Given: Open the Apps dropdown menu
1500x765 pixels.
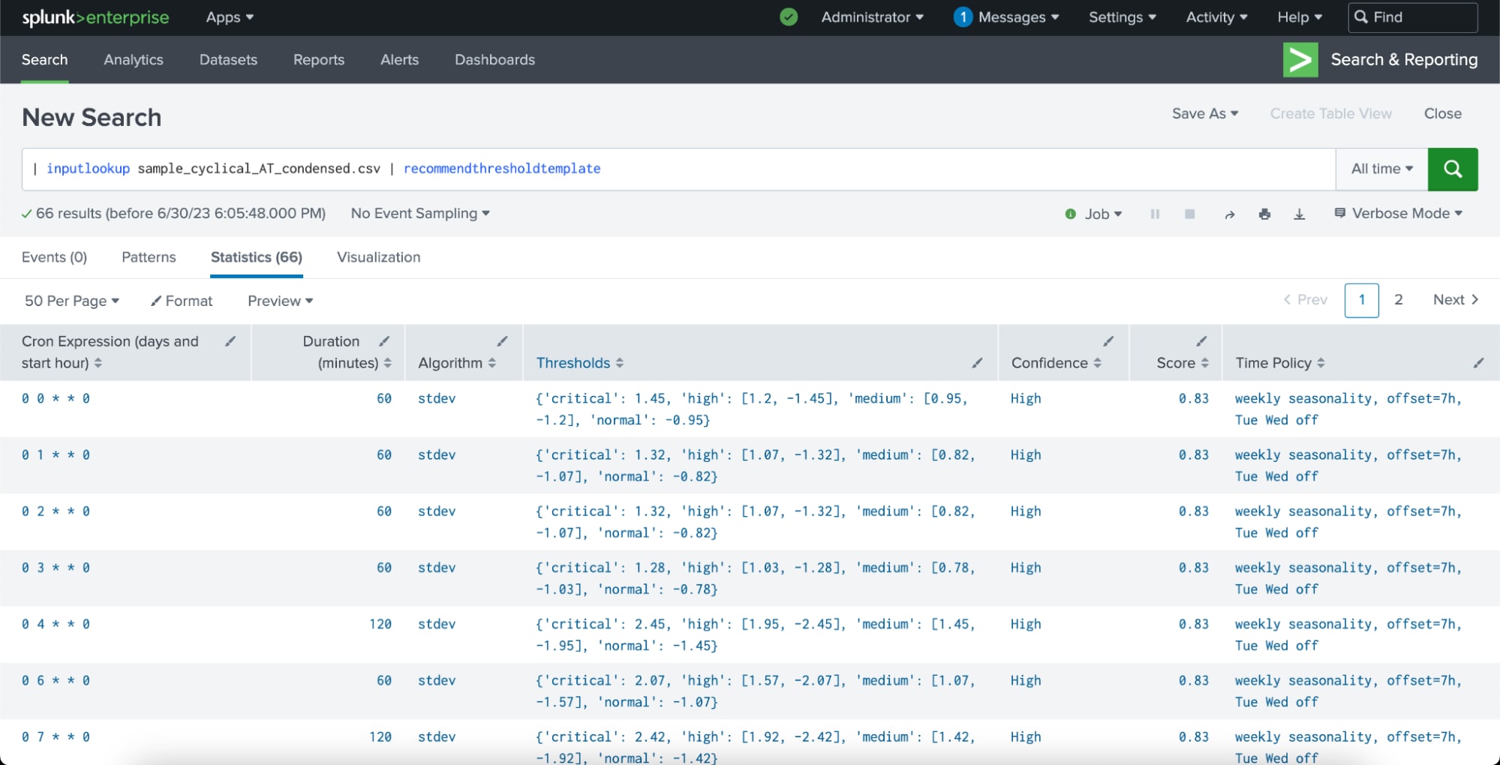Looking at the screenshot, I should [x=230, y=17].
